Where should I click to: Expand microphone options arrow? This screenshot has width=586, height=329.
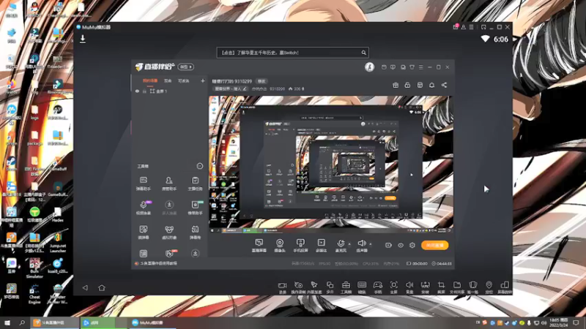(x=349, y=244)
